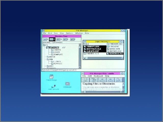Click the Index button in Help
Screen dimensions: 163x122
86,80
